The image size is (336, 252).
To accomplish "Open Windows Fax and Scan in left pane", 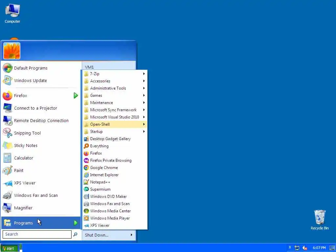I will (x=40, y=196).
